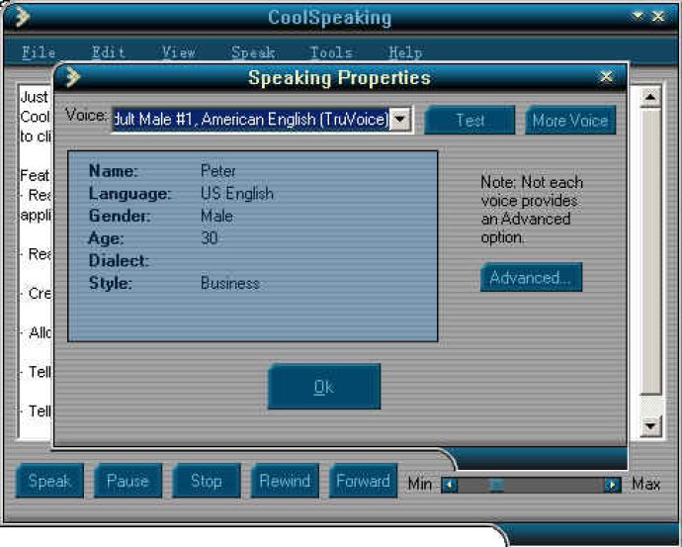Open the Advanced... voice options

coord(531,277)
